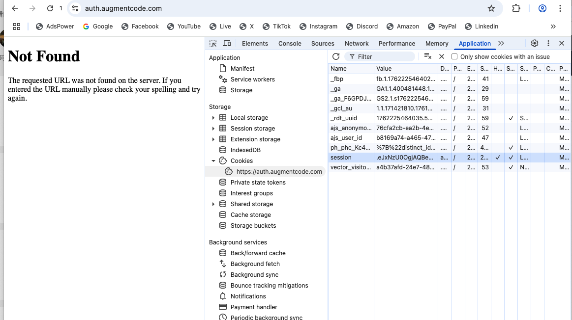The height and width of the screenshot is (320, 572).
Task: Refresh the cookies table
Action: pyautogui.click(x=336, y=56)
